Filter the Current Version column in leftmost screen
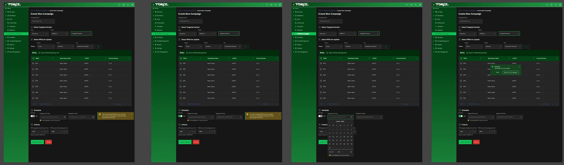This screenshot has width=564, height=165. click(129, 58)
